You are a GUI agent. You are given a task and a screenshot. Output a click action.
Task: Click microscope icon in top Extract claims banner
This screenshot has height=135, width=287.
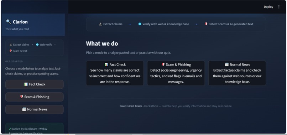click(100, 24)
